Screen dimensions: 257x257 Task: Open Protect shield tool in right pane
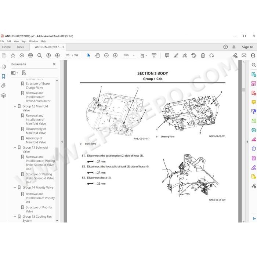click(x=254, y=149)
